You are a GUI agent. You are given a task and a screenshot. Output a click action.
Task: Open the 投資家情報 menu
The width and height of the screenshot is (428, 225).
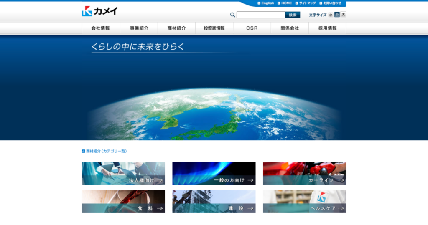[214, 28]
